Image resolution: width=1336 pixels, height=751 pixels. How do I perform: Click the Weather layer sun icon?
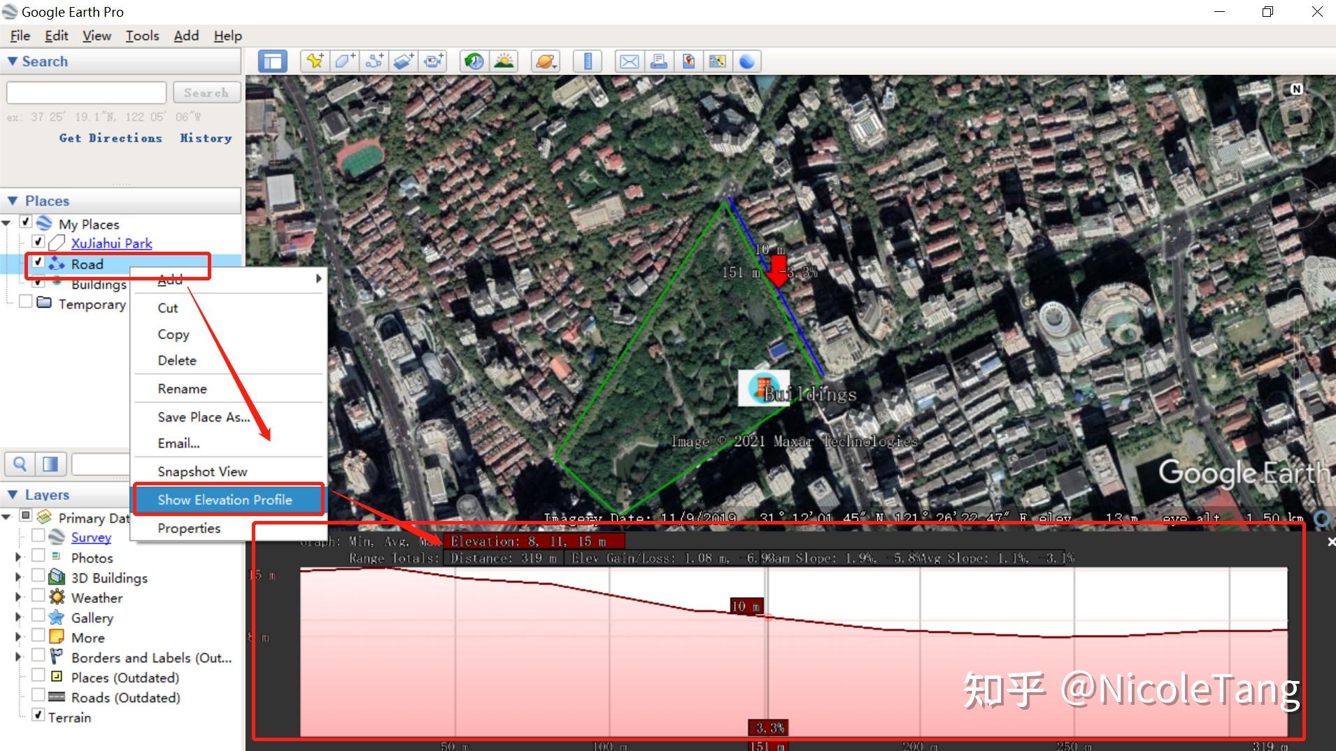tap(57, 597)
